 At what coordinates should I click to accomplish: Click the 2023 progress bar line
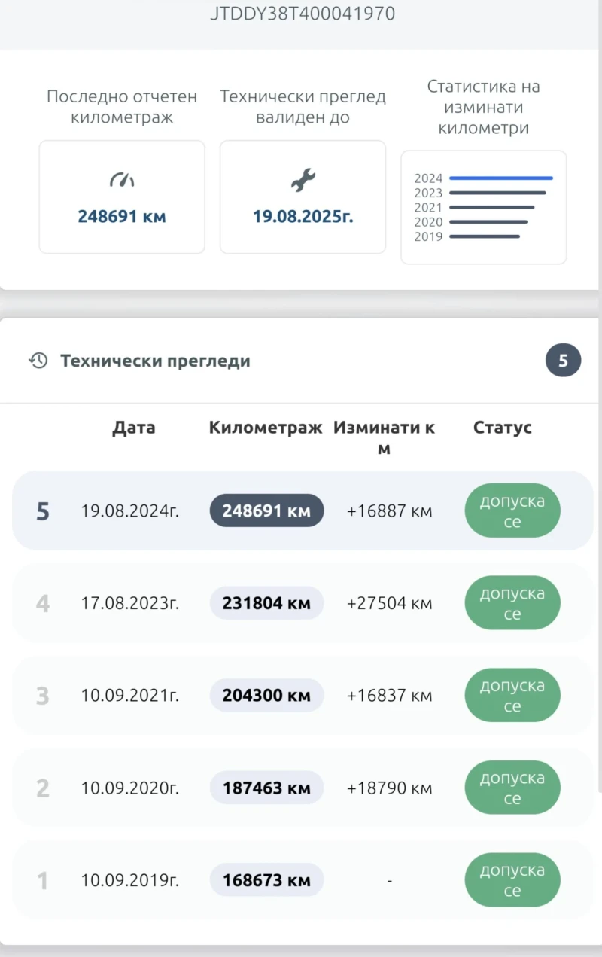(x=498, y=193)
